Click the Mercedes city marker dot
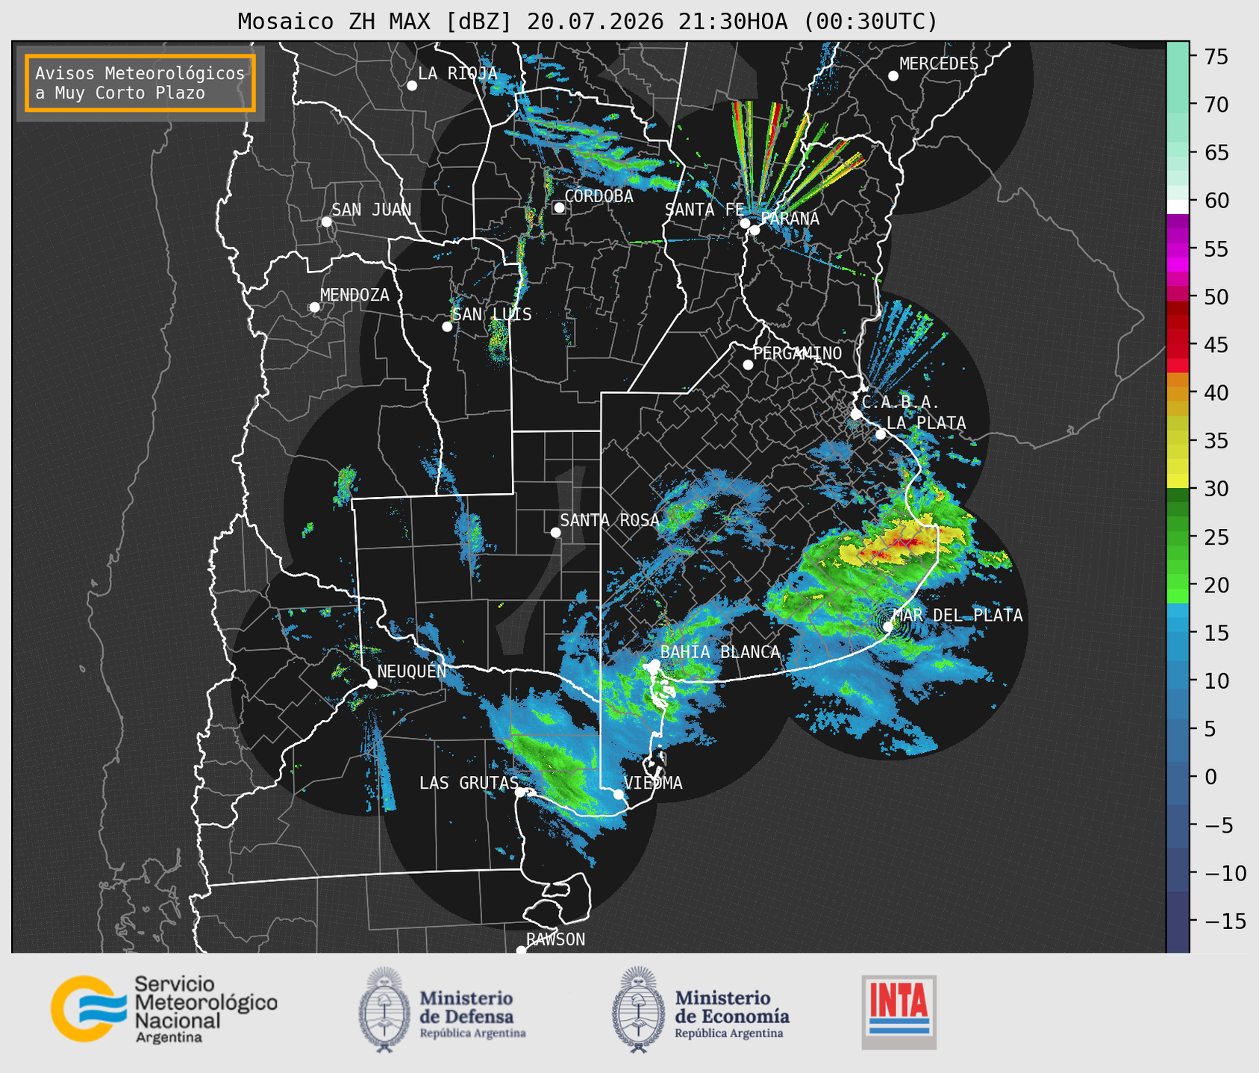1259x1073 pixels. click(x=893, y=76)
